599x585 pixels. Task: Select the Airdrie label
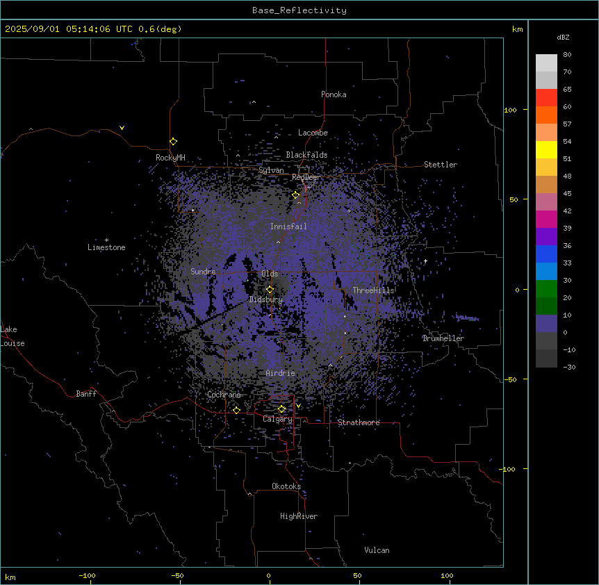281,373
